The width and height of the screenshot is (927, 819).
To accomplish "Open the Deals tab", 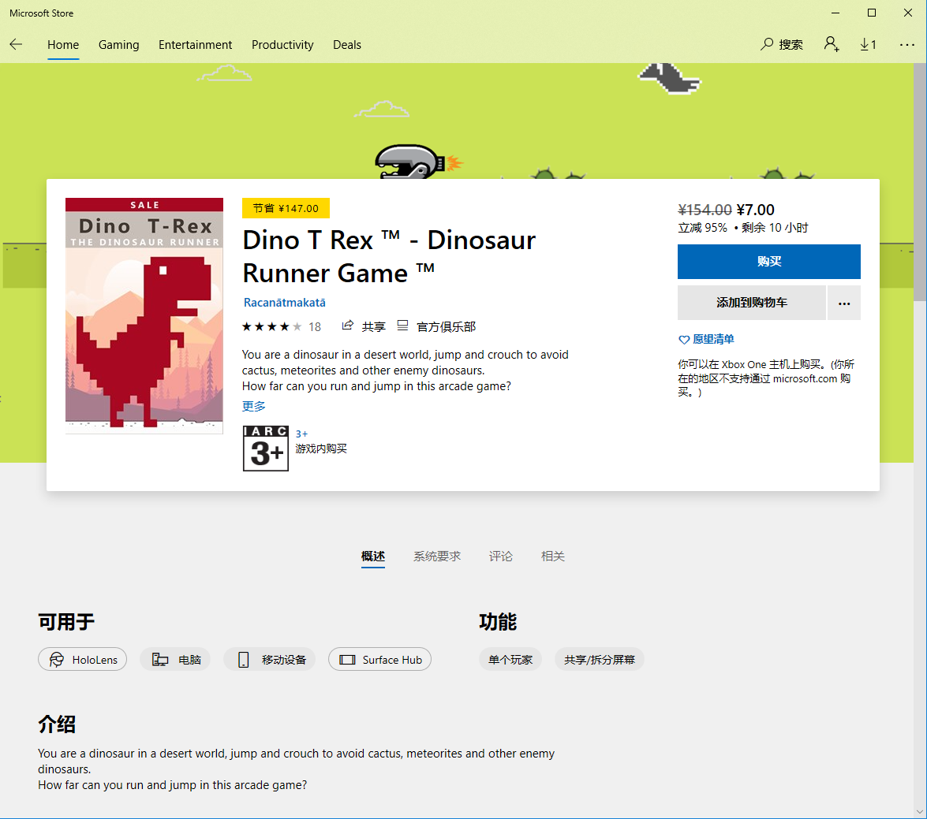I will tap(347, 45).
